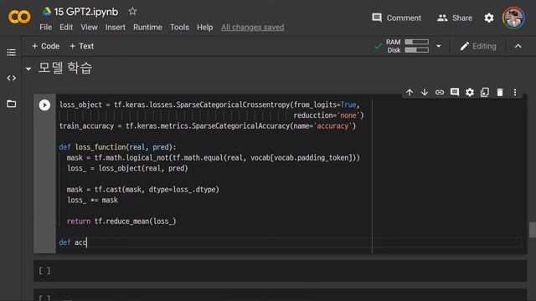Open the View menu
The height and width of the screenshot is (301, 536).
[89, 28]
